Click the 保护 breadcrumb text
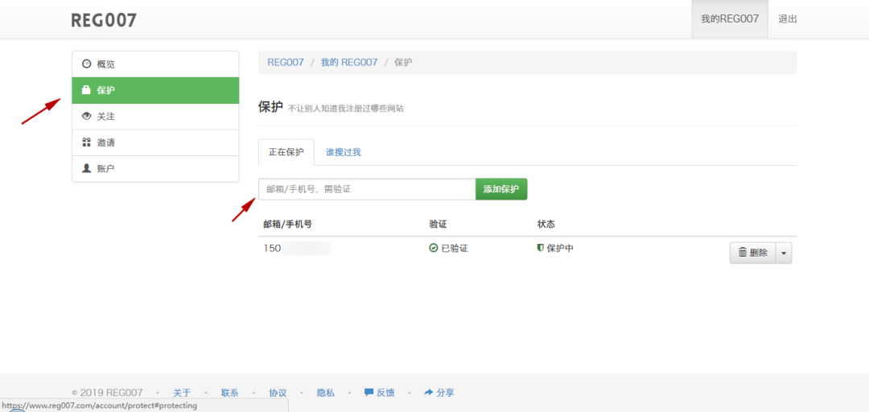Image resolution: width=869 pixels, height=412 pixels. pos(403,62)
